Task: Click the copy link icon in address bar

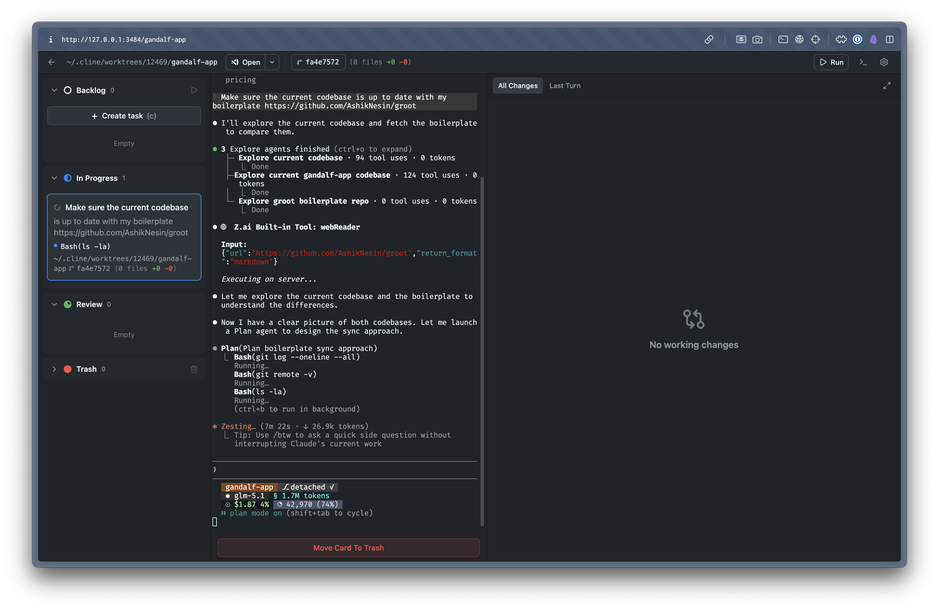Action: [709, 39]
